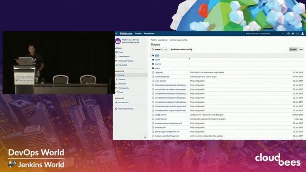
Task: Open the administration gear icon in header
Action: pos(293,34)
